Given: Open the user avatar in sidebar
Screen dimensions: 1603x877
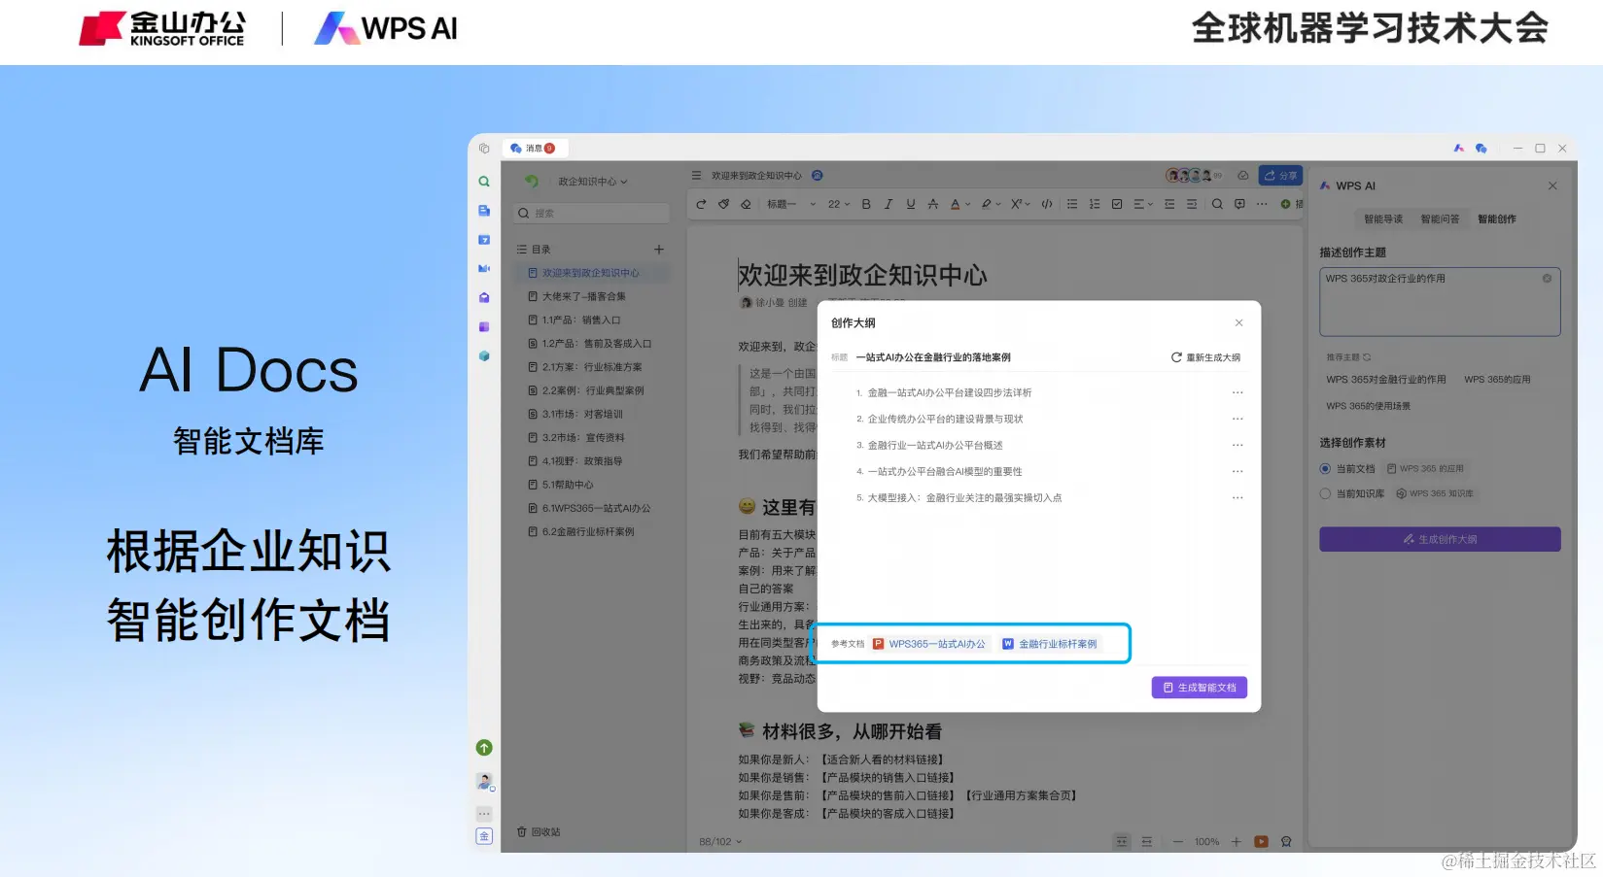Looking at the screenshot, I should (484, 781).
